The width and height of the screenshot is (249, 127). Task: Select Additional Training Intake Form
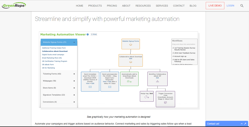tap(54, 48)
